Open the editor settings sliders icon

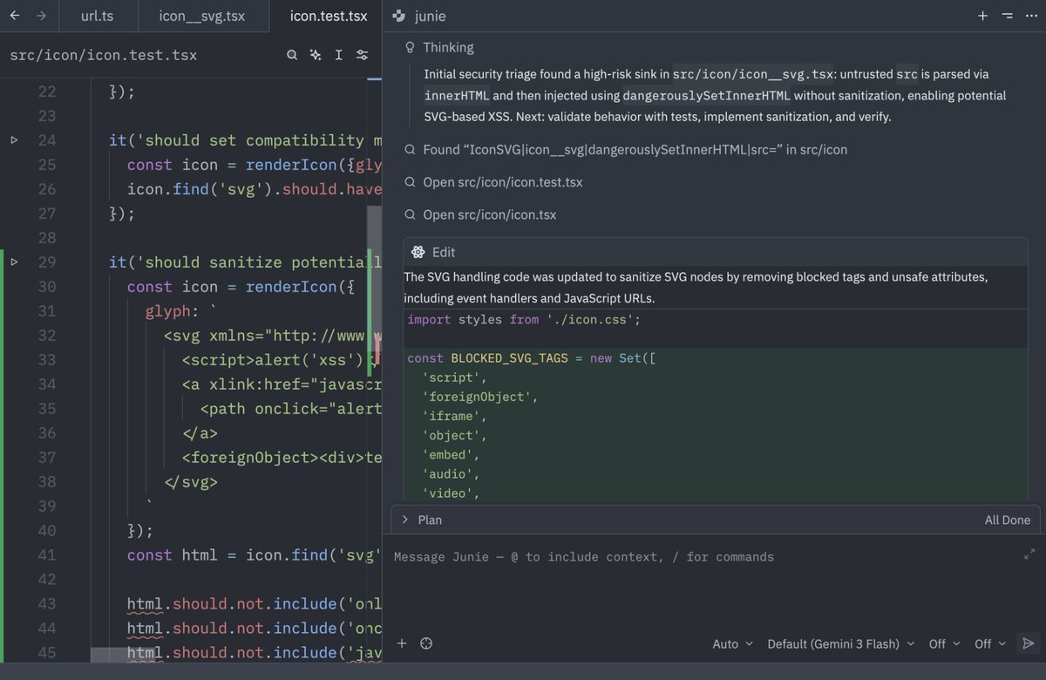point(363,55)
